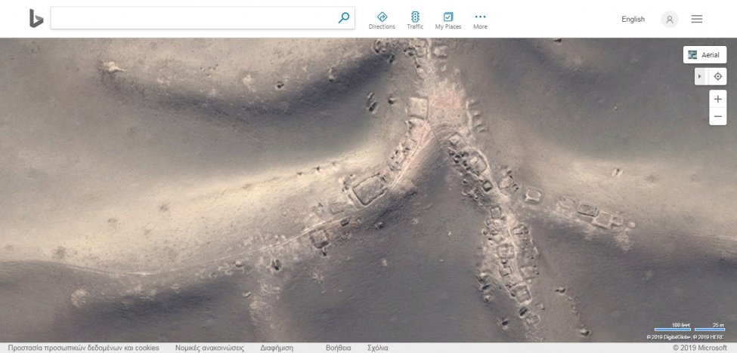Open the Aerial map style selector
Viewport: 737px width, 353px height.
click(704, 54)
